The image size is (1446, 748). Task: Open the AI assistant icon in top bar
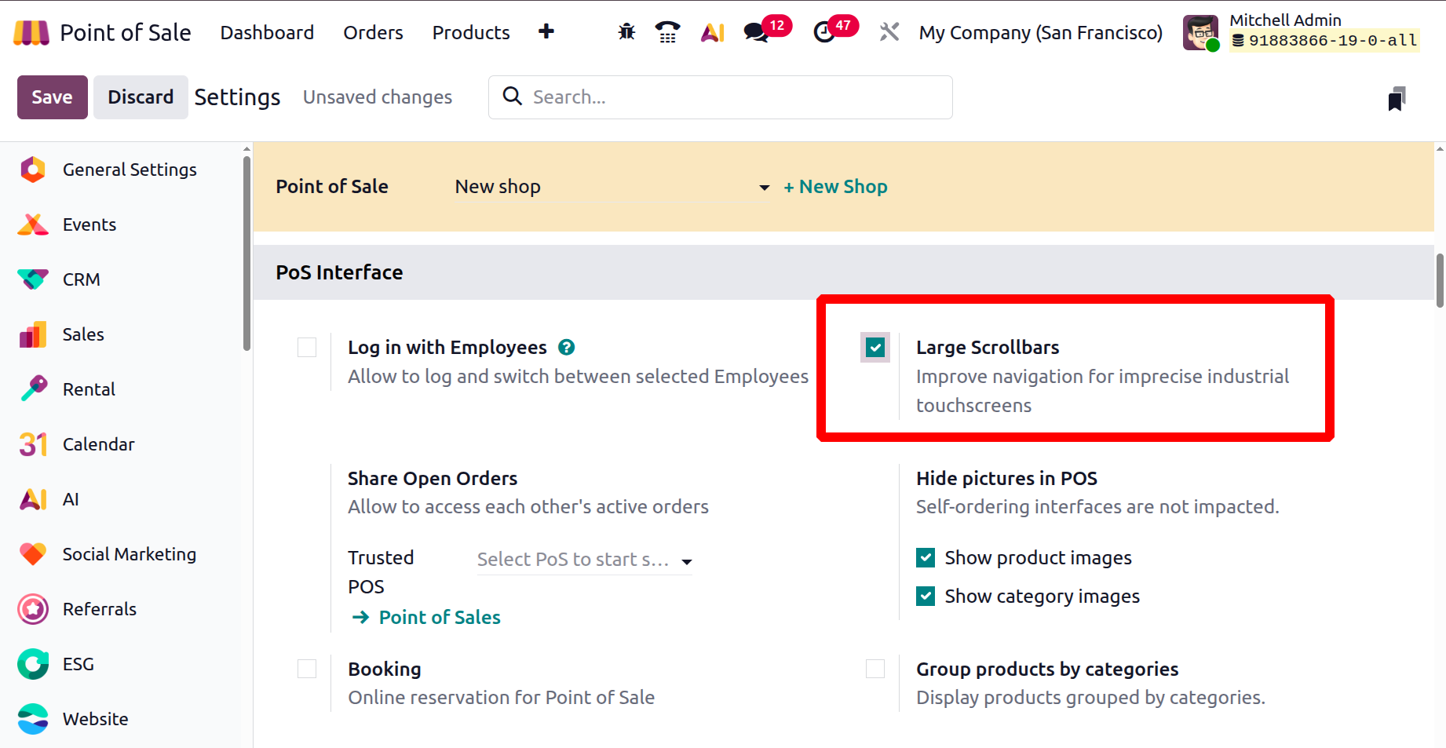[712, 32]
